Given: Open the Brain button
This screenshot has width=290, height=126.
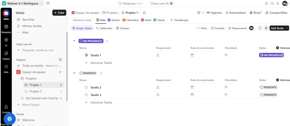Looking at the screenshot, I should click(255, 13).
